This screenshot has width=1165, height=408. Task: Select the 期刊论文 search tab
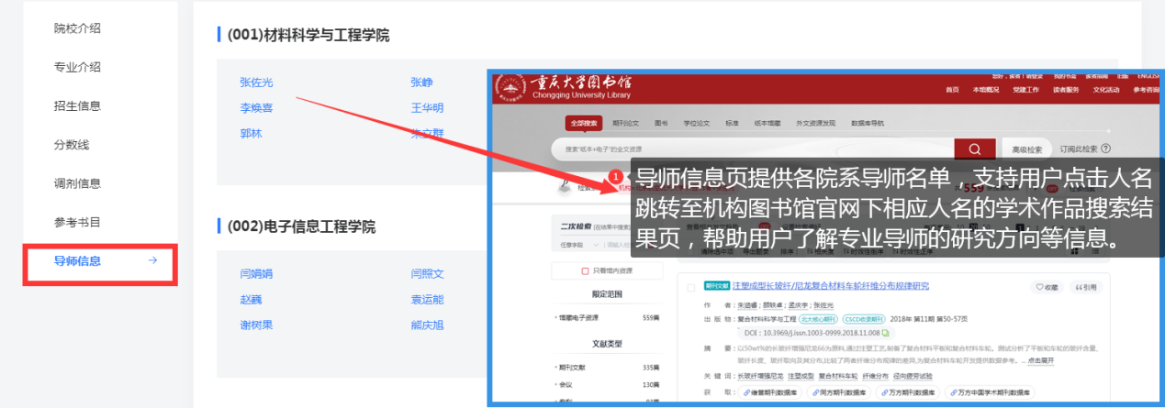(625, 122)
